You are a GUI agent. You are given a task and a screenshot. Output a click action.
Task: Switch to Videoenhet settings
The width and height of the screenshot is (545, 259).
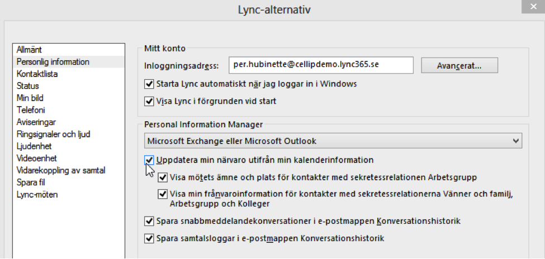(37, 158)
